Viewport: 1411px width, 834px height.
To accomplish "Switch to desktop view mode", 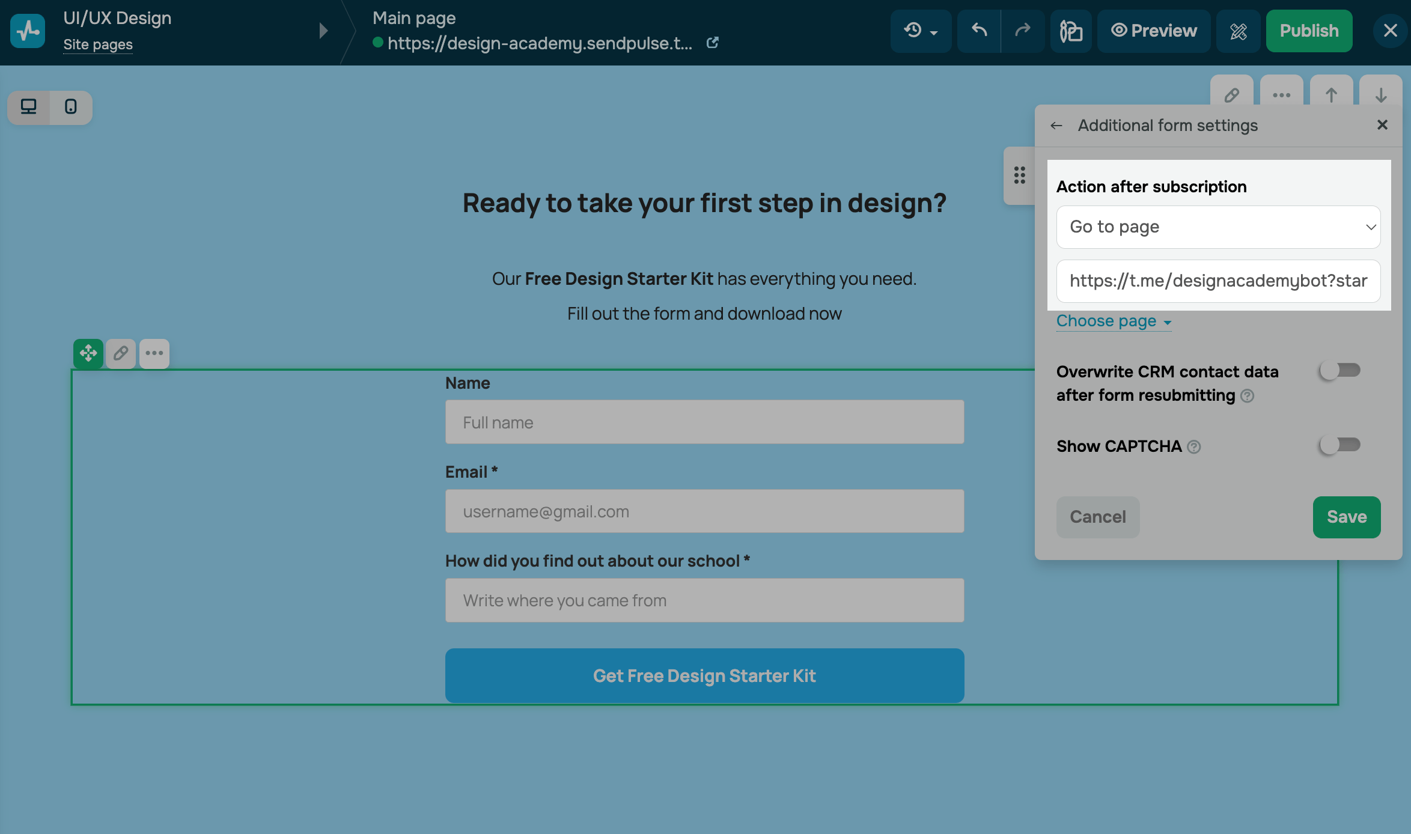I will pyautogui.click(x=29, y=107).
